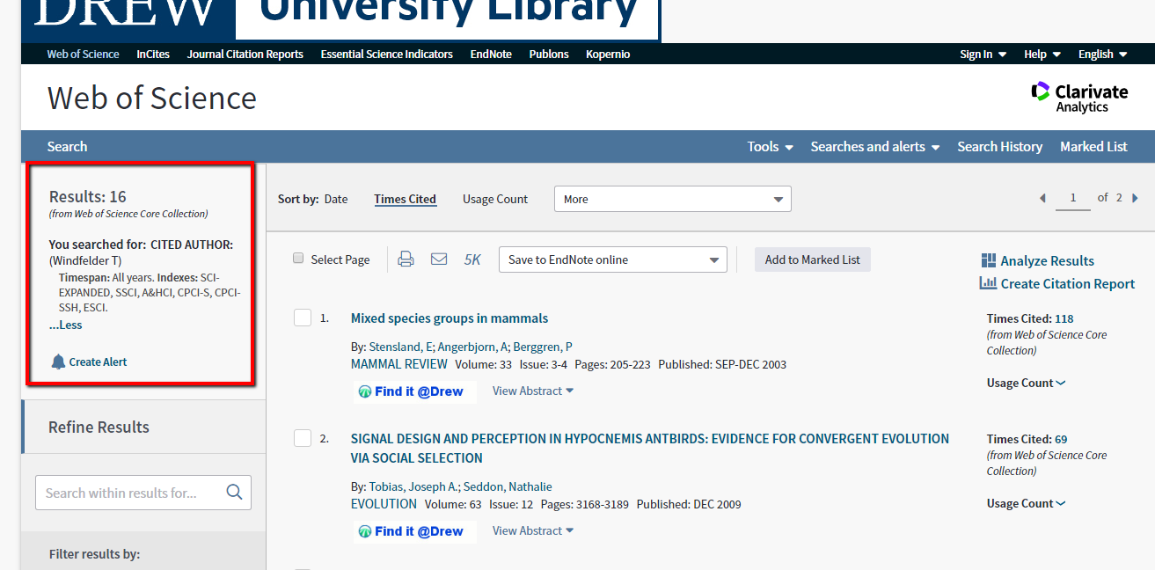1155x570 pixels.
Task: Click Find it @Drew for result 2
Action: click(x=415, y=531)
